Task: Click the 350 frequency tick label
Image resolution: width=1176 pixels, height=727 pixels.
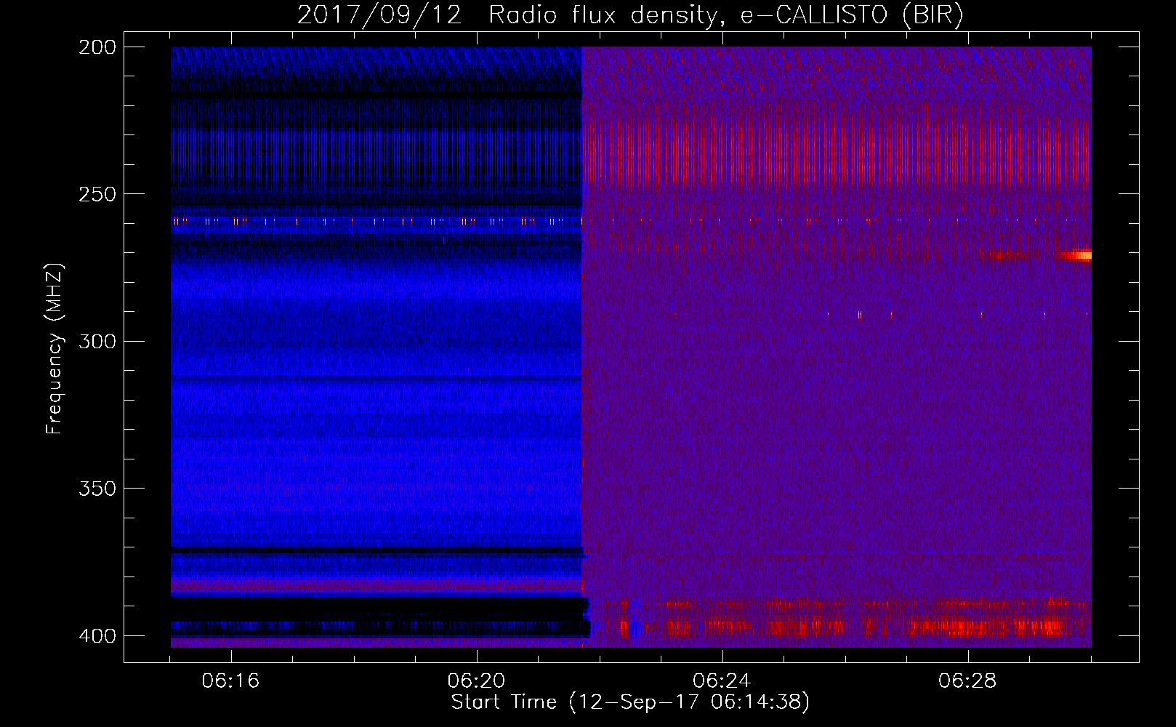Action: click(x=97, y=489)
